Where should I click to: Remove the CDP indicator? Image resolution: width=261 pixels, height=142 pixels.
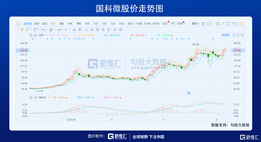tap(35, 35)
